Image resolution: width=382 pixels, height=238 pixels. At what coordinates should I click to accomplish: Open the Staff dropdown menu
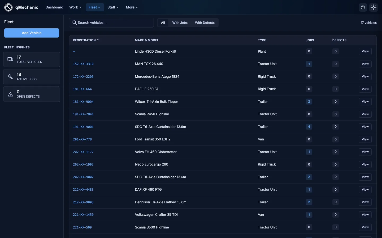[x=113, y=7]
